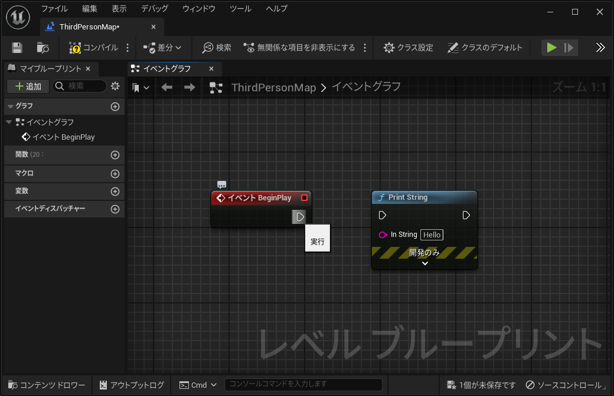614x396 pixels.
Task: Start play with the green Play button
Action: [x=551, y=48]
